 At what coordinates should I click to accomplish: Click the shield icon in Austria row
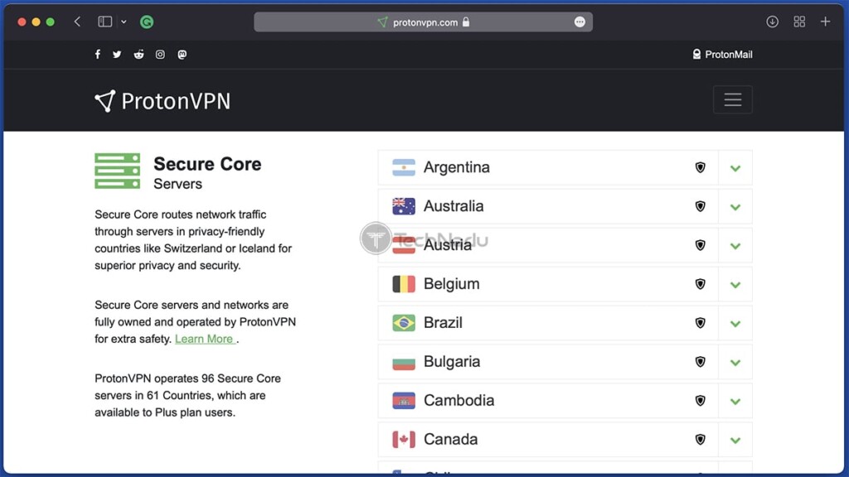(x=700, y=245)
